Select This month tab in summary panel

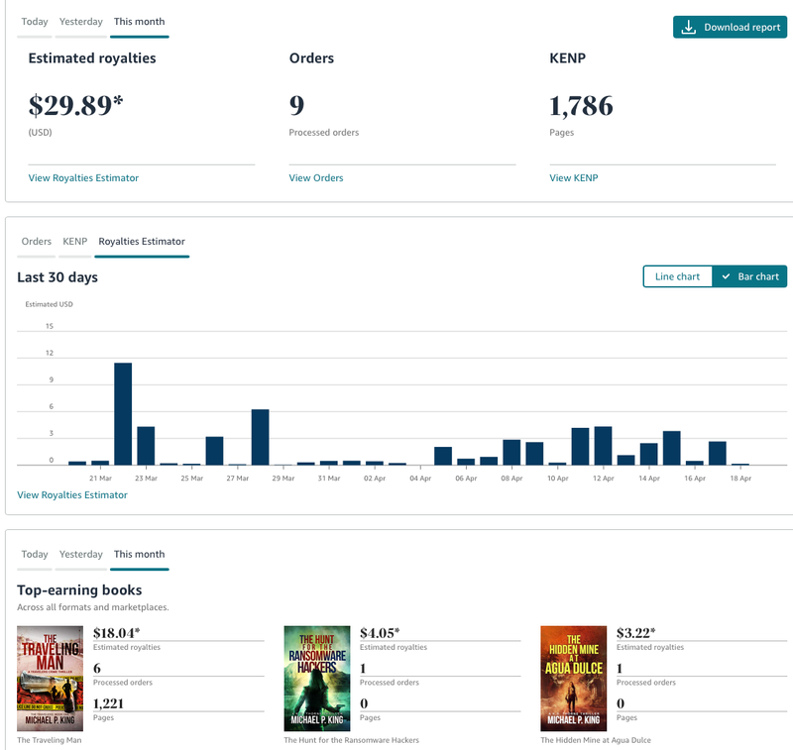(139, 22)
